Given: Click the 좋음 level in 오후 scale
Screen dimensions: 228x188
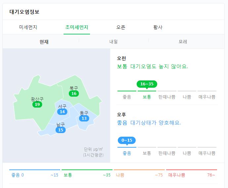Looking at the screenshot, I should 127,153.
